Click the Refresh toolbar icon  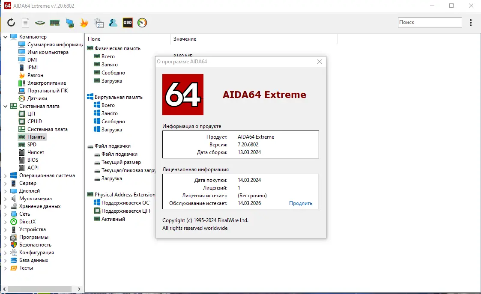(11, 23)
